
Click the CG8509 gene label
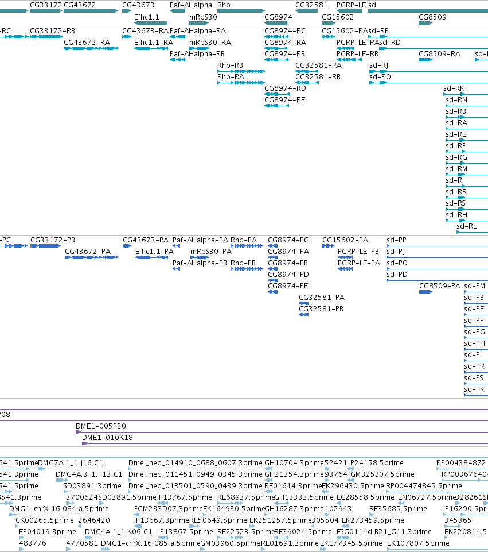(x=432, y=17)
